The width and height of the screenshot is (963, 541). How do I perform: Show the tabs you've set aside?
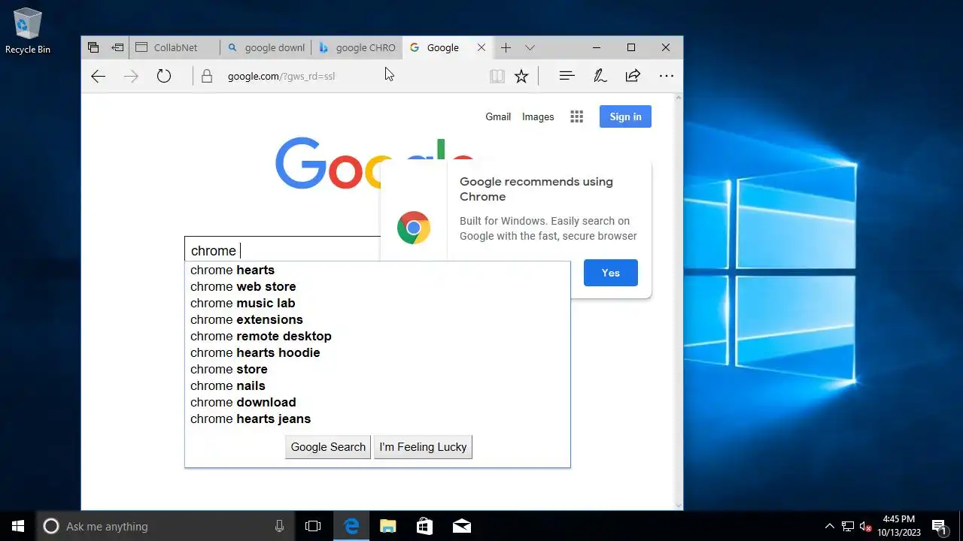click(x=93, y=47)
